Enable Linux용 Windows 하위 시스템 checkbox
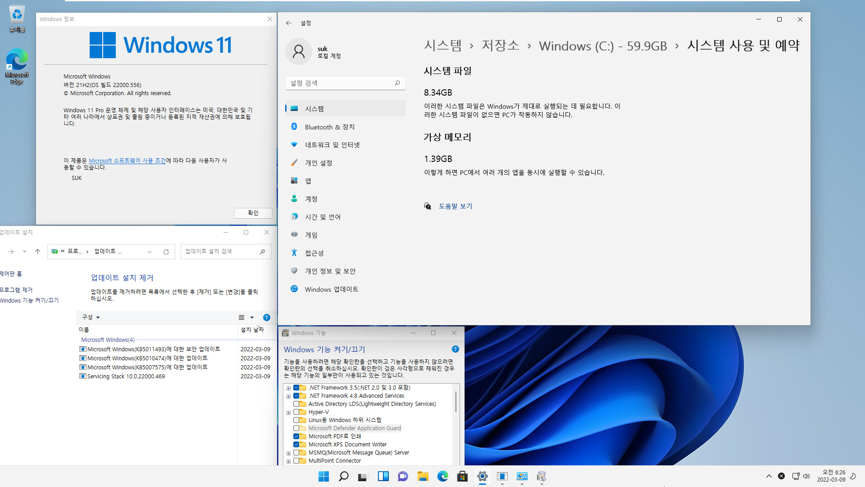 pyautogui.click(x=296, y=420)
